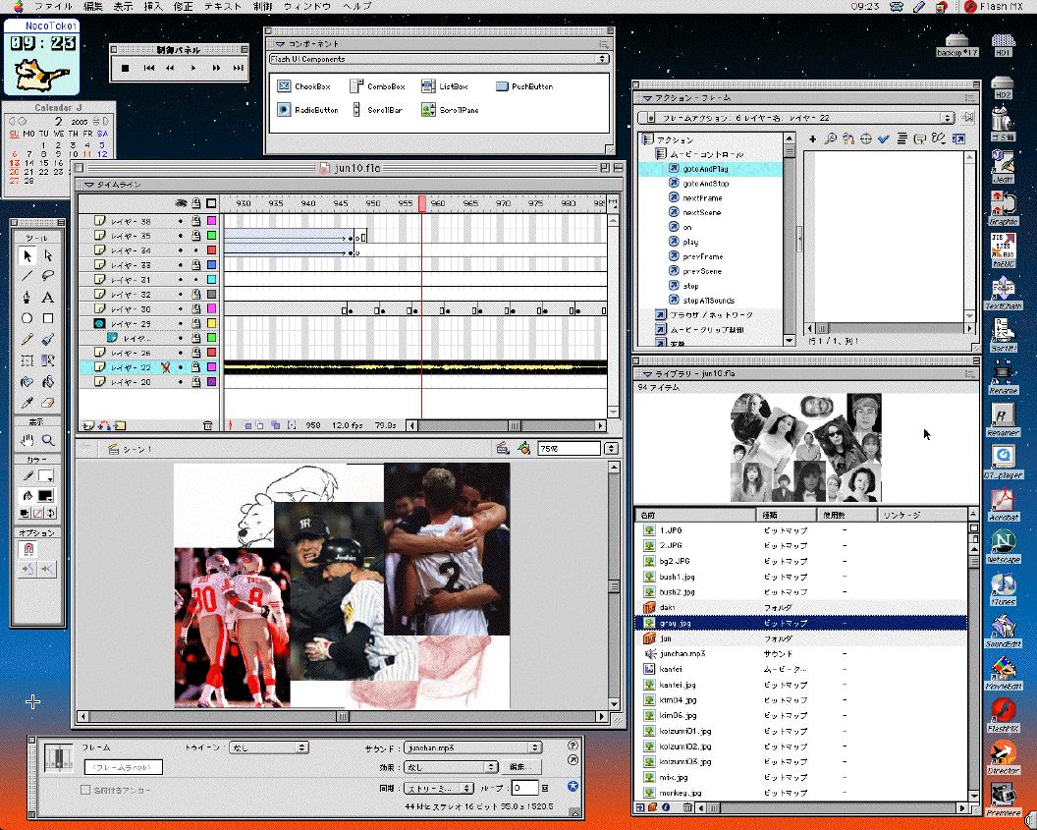Click the check syntax checkmark icon
Viewport: 1037px width, 830px height.
tap(884, 139)
